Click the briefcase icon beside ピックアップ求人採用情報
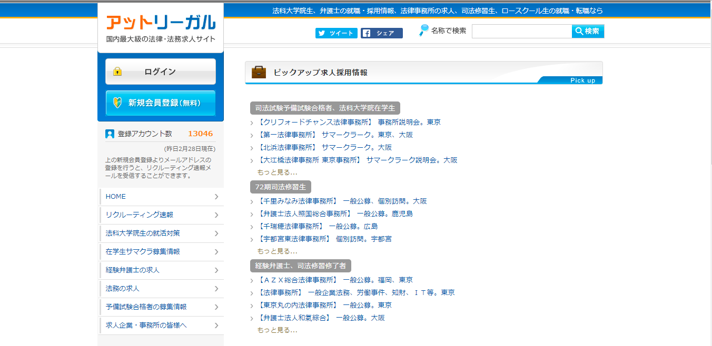Image resolution: width=712 pixels, height=346 pixels. pos(259,73)
